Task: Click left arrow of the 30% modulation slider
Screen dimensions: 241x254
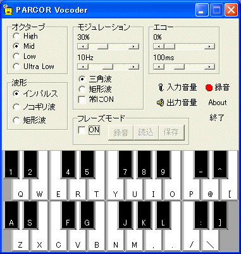Action: [83, 46]
